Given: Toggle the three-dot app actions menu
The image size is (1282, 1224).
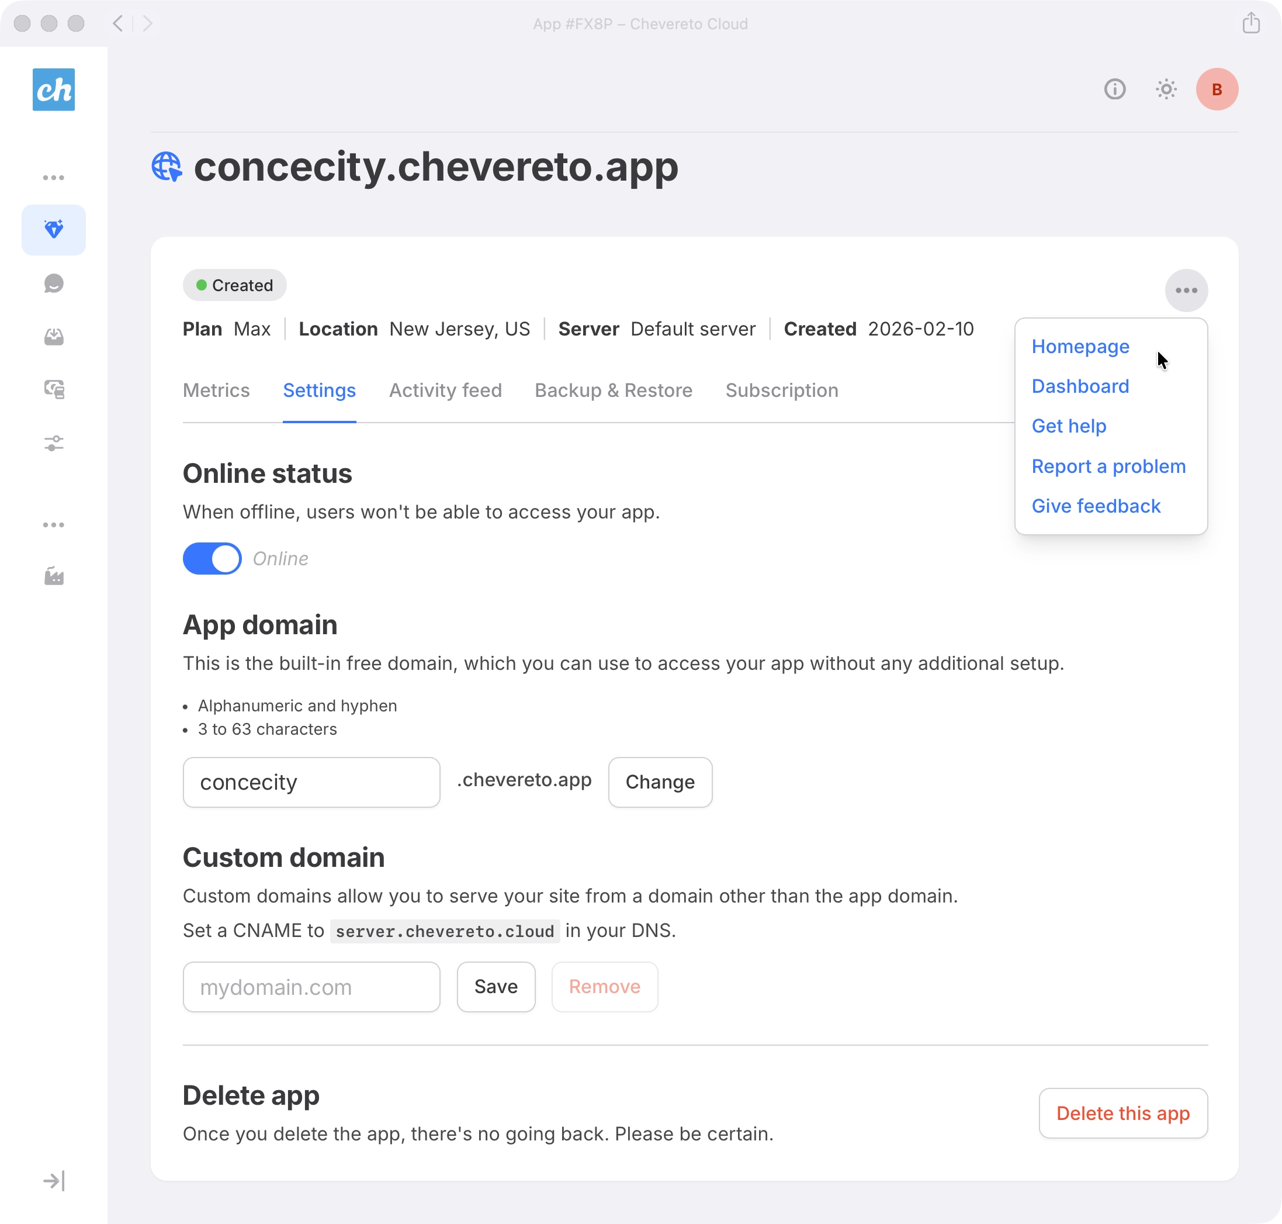Looking at the screenshot, I should [x=1186, y=291].
